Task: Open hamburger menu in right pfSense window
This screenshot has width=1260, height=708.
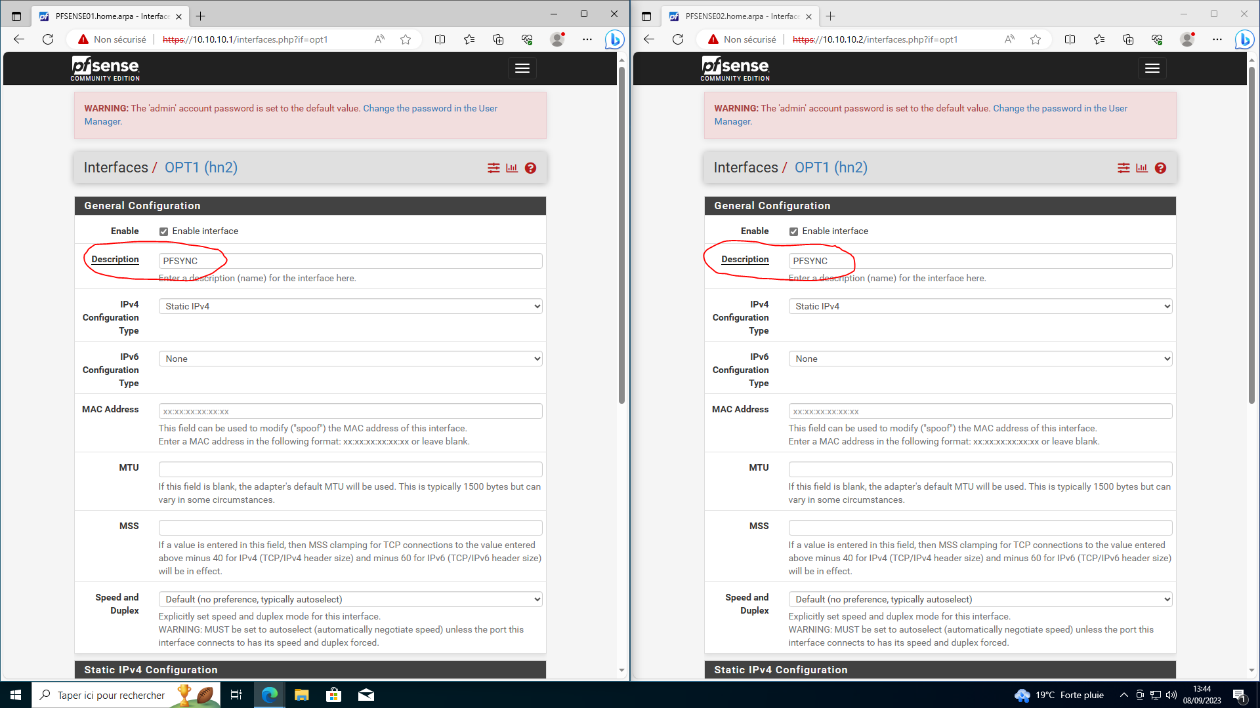Action: click(x=1152, y=68)
